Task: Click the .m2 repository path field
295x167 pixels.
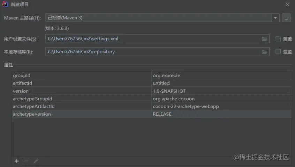Action: tap(153, 52)
